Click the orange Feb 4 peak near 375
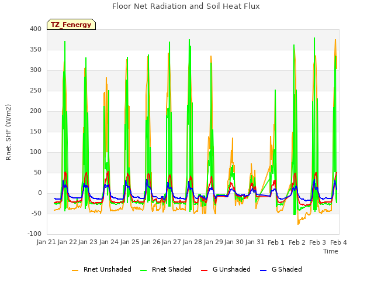Viewport: 374px width, 281px height. (335, 40)
